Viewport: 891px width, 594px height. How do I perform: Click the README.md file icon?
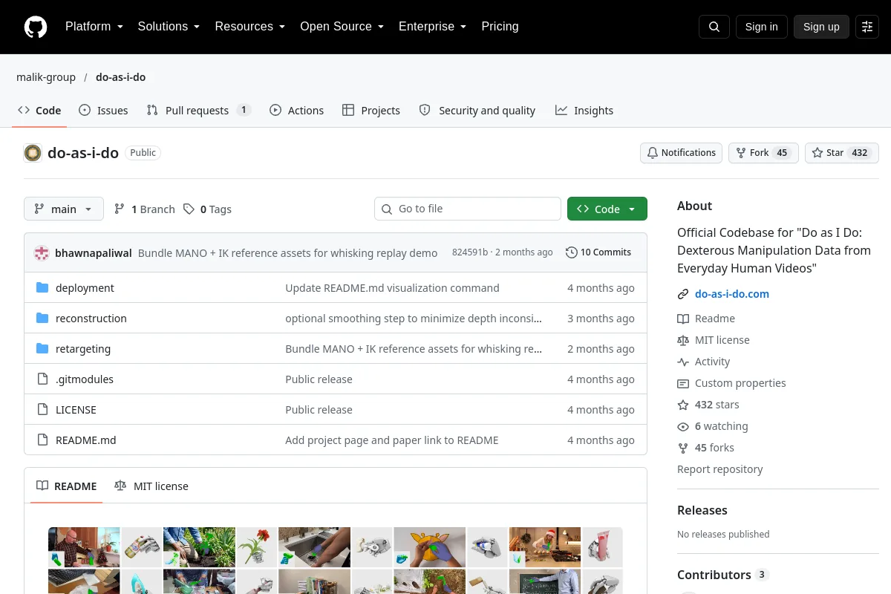pyautogui.click(x=42, y=440)
